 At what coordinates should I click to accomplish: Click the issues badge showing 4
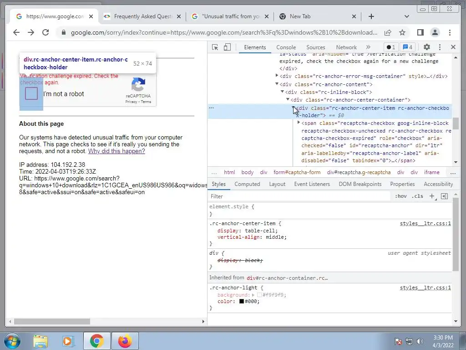pos(407,47)
